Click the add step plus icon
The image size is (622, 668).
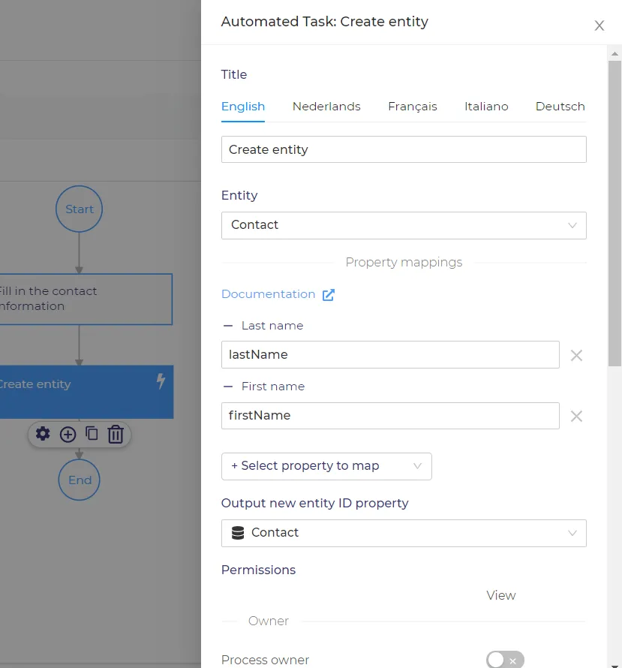tap(68, 435)
